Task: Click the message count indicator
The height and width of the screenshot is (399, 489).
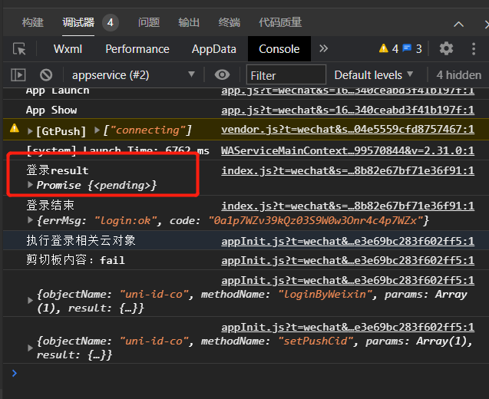Action: (412, 49)
